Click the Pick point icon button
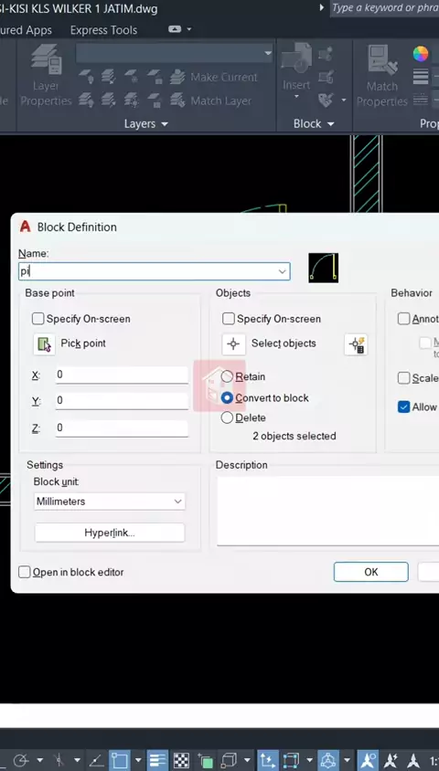 point(44,343)
